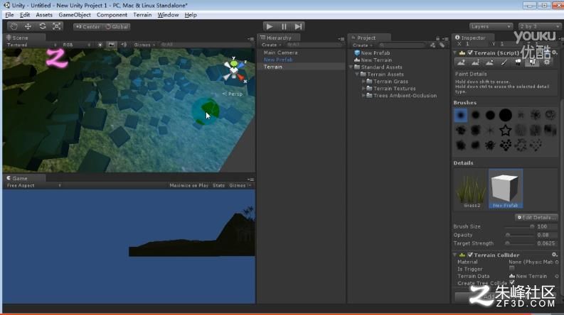
Task: Expand the Terrain Grass folder
Action: point(363,82)
